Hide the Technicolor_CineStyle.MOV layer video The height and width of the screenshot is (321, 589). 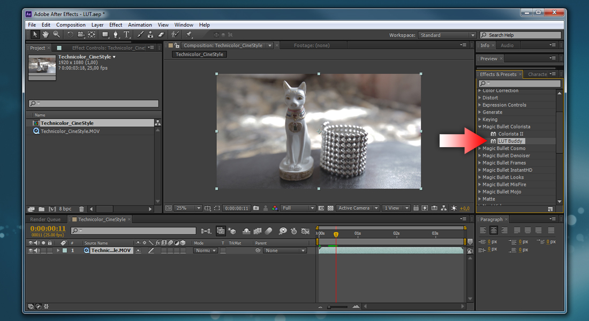31,250
